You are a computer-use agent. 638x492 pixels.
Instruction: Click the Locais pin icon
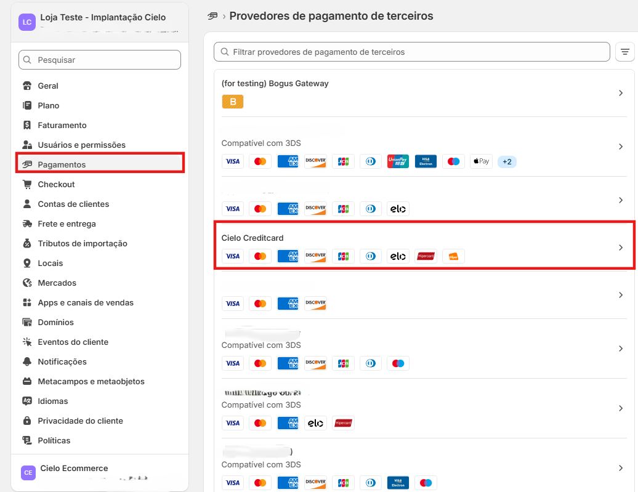[x=27, y=264]
